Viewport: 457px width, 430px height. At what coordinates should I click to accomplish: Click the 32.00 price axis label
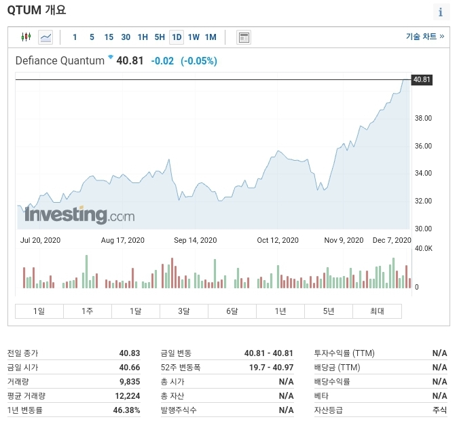tap(424, 201)
